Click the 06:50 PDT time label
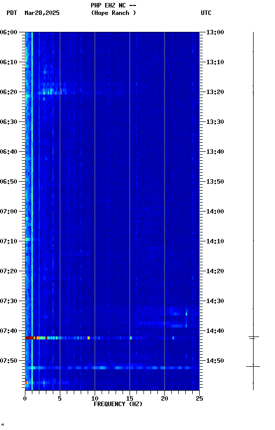The height and width of the screenshot is (430, 275). click(x=8, y=182)
